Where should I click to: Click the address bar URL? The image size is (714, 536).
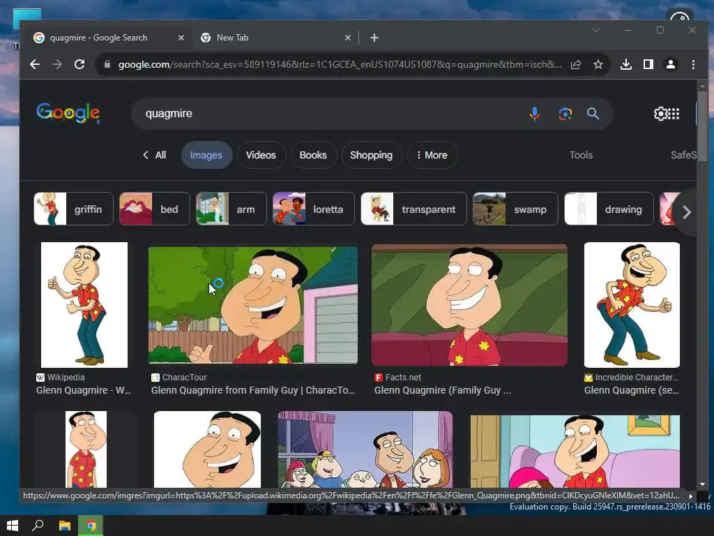(340, 64)
